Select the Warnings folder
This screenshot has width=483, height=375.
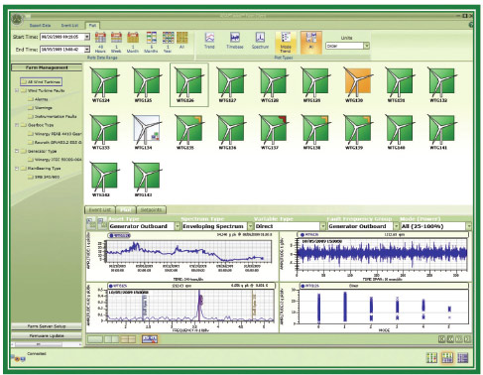(40, 108)
